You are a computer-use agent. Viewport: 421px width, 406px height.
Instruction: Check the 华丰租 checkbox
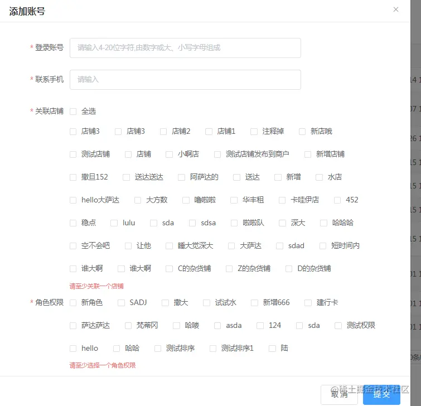[x=234, y=200]
